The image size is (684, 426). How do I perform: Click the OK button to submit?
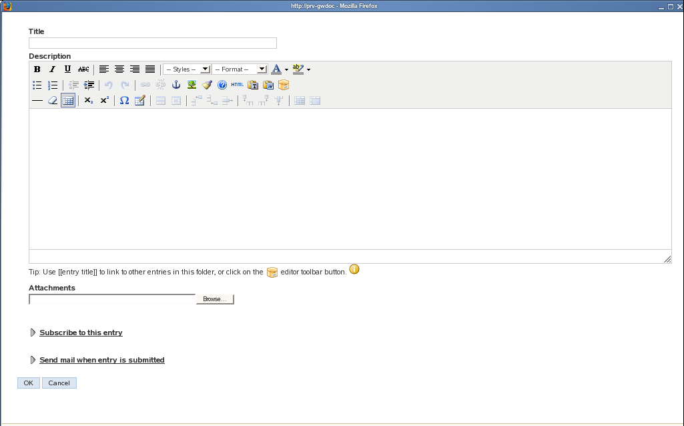[28, 383]
